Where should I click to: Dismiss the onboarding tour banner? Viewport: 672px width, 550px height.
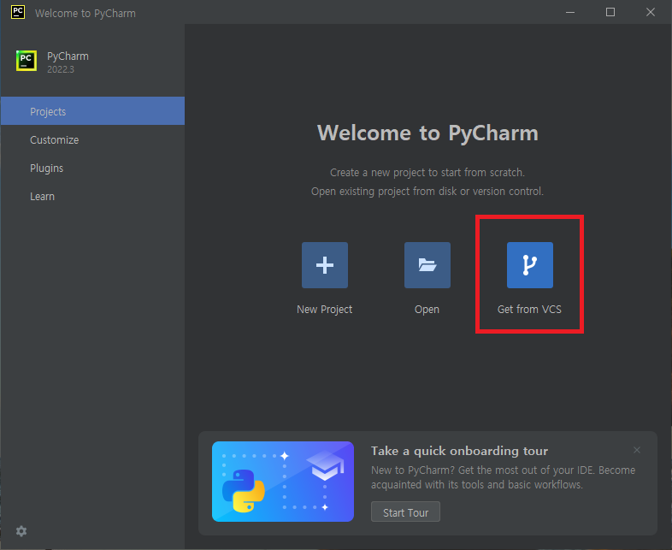click(x=637, y=450)
